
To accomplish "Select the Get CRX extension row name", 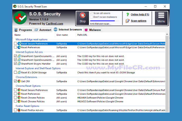I will 26,81.
